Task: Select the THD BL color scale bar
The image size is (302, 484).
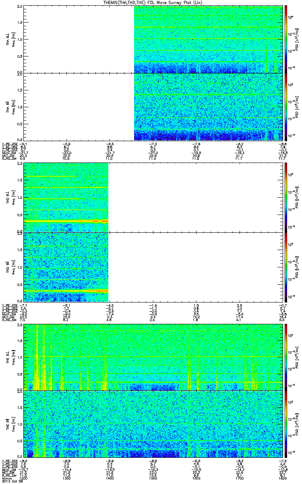Action: pyautogui.click(x=286, y=198)
